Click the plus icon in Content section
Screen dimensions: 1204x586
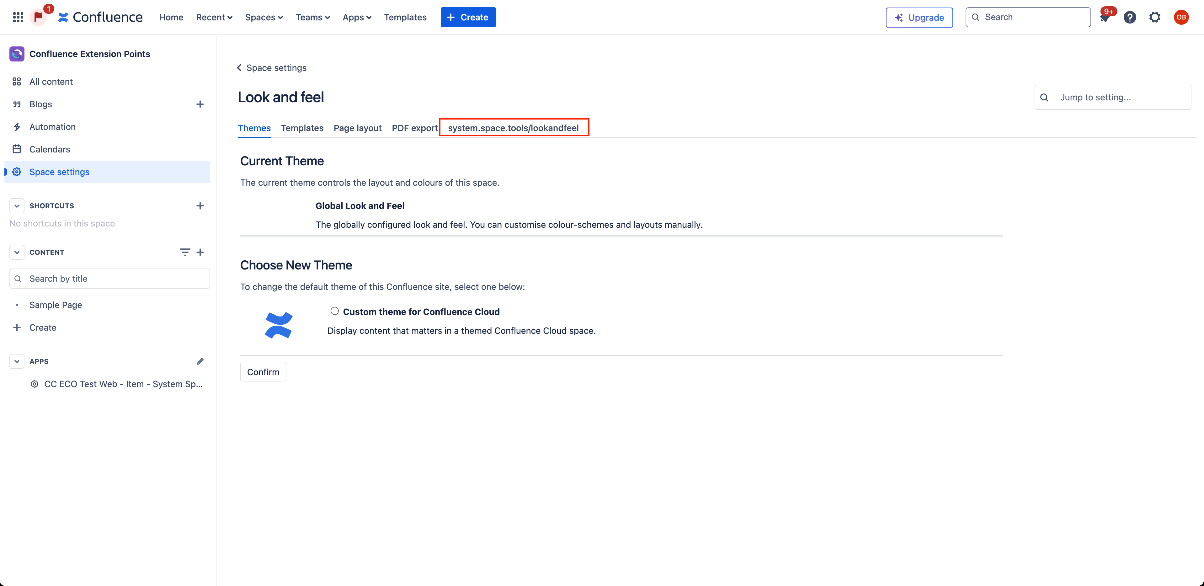[200, 252]
